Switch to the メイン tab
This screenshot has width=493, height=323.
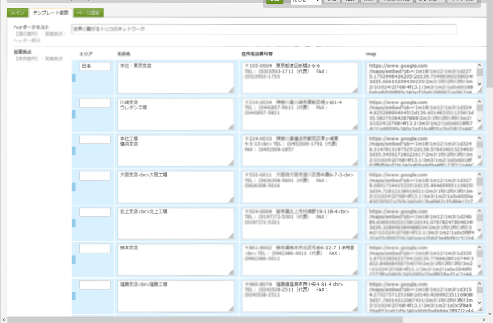[18, 13]
